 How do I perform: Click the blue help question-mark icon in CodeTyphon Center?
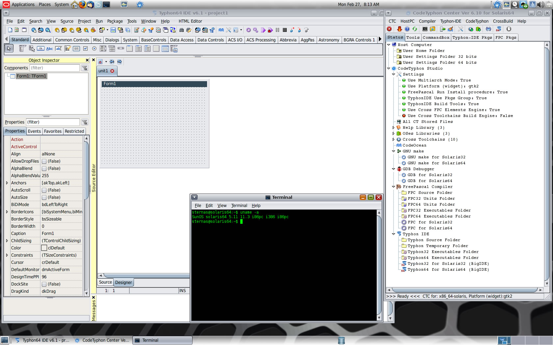click(x=407, y=29)
